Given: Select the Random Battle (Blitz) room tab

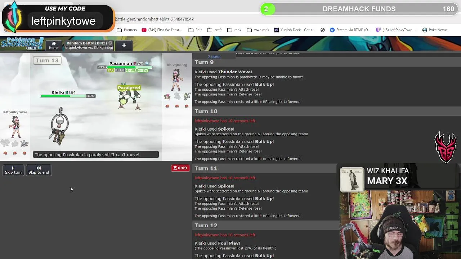Looking at the screenshot, I should (x=88, y=45).
